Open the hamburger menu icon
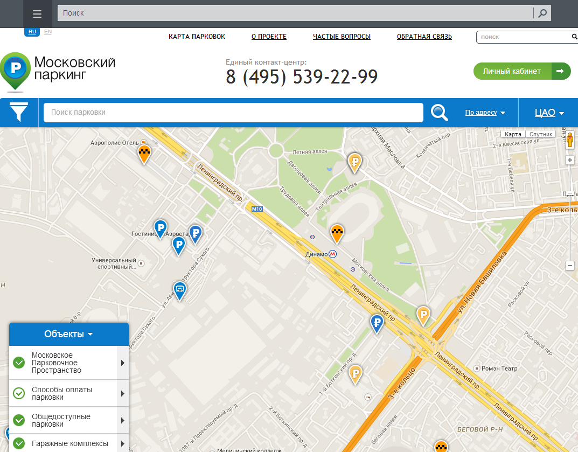 pos(37,14)
